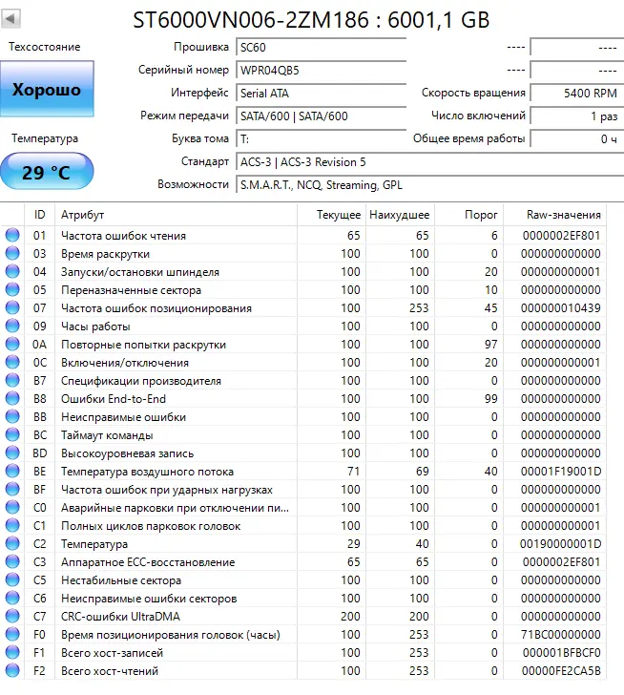Click status icon for attribute BE row
This screenshot has width=624, height=695.
point(12,472)
